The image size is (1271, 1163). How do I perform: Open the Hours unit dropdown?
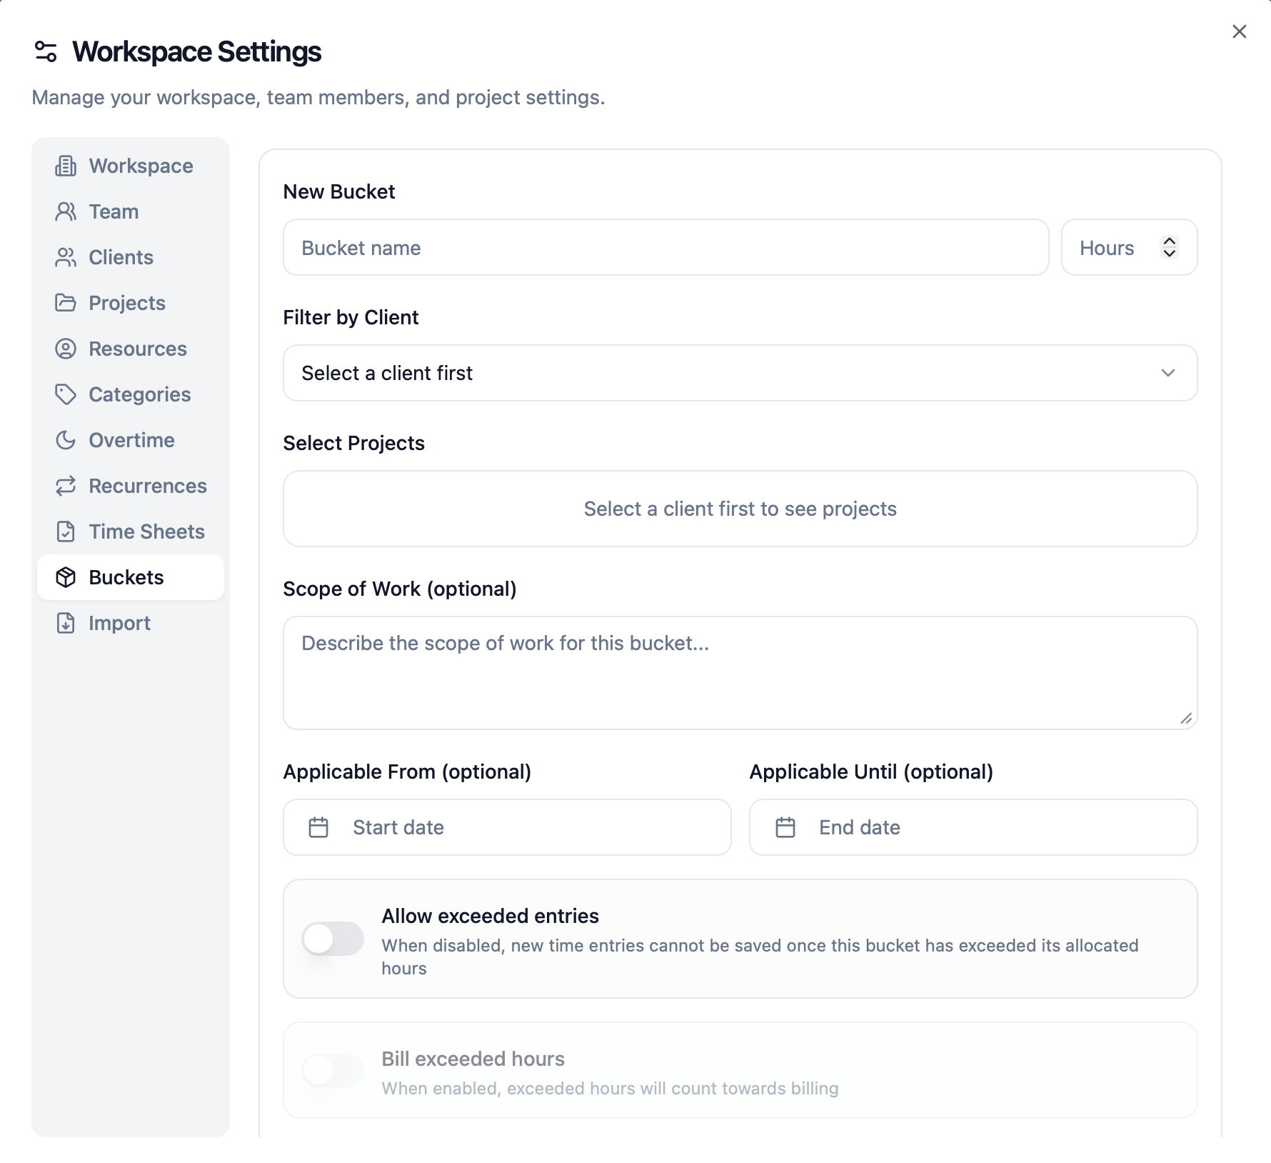(x=1130, y=247)
